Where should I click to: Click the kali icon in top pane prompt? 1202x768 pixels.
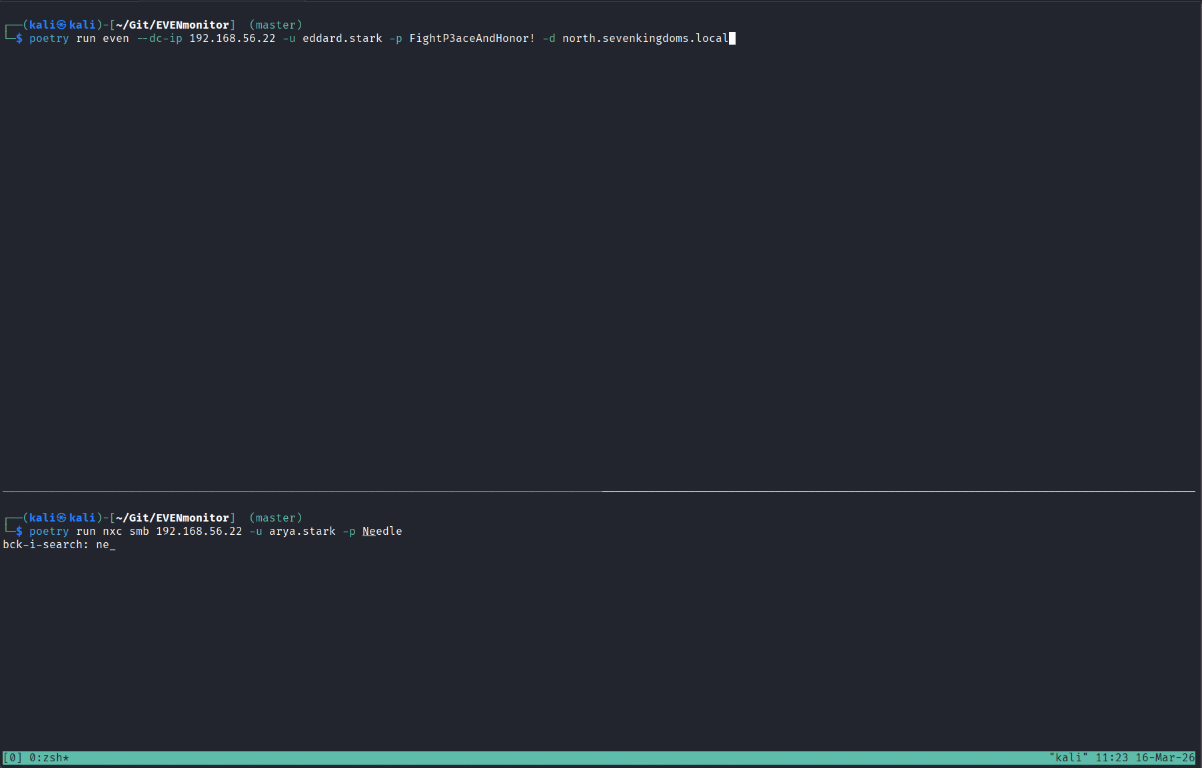pos(62,25)
